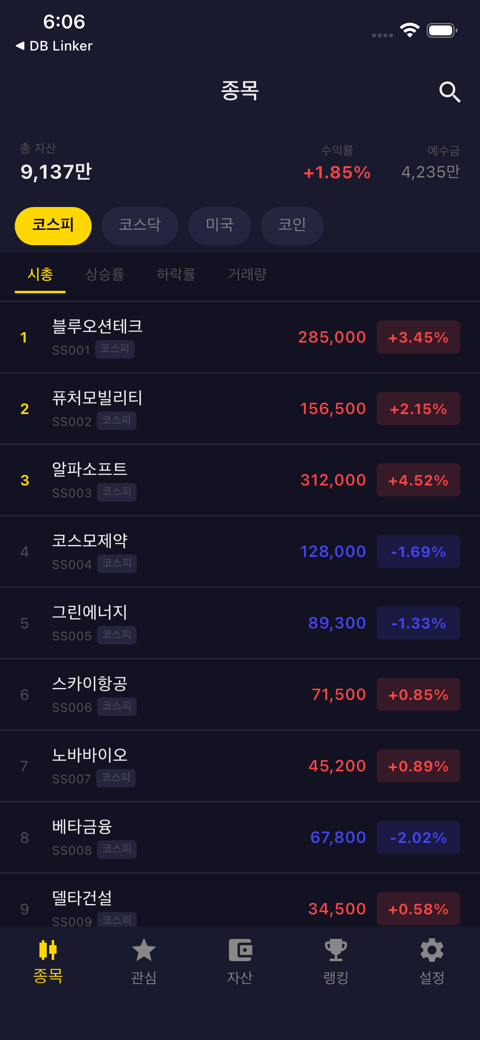This screenshot has width=480, height=1040.
Task: Tap the search magnifier icon
Action: click(450, 92)
